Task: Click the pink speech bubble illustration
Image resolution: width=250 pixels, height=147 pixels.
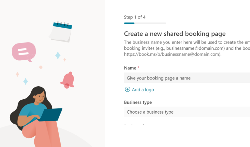Action: (x=23, y=52)
